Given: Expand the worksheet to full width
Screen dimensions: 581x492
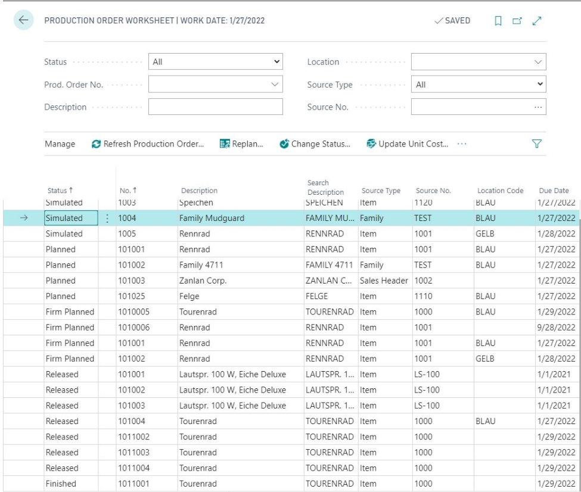Looking at the screenshot, I should 536,21.
